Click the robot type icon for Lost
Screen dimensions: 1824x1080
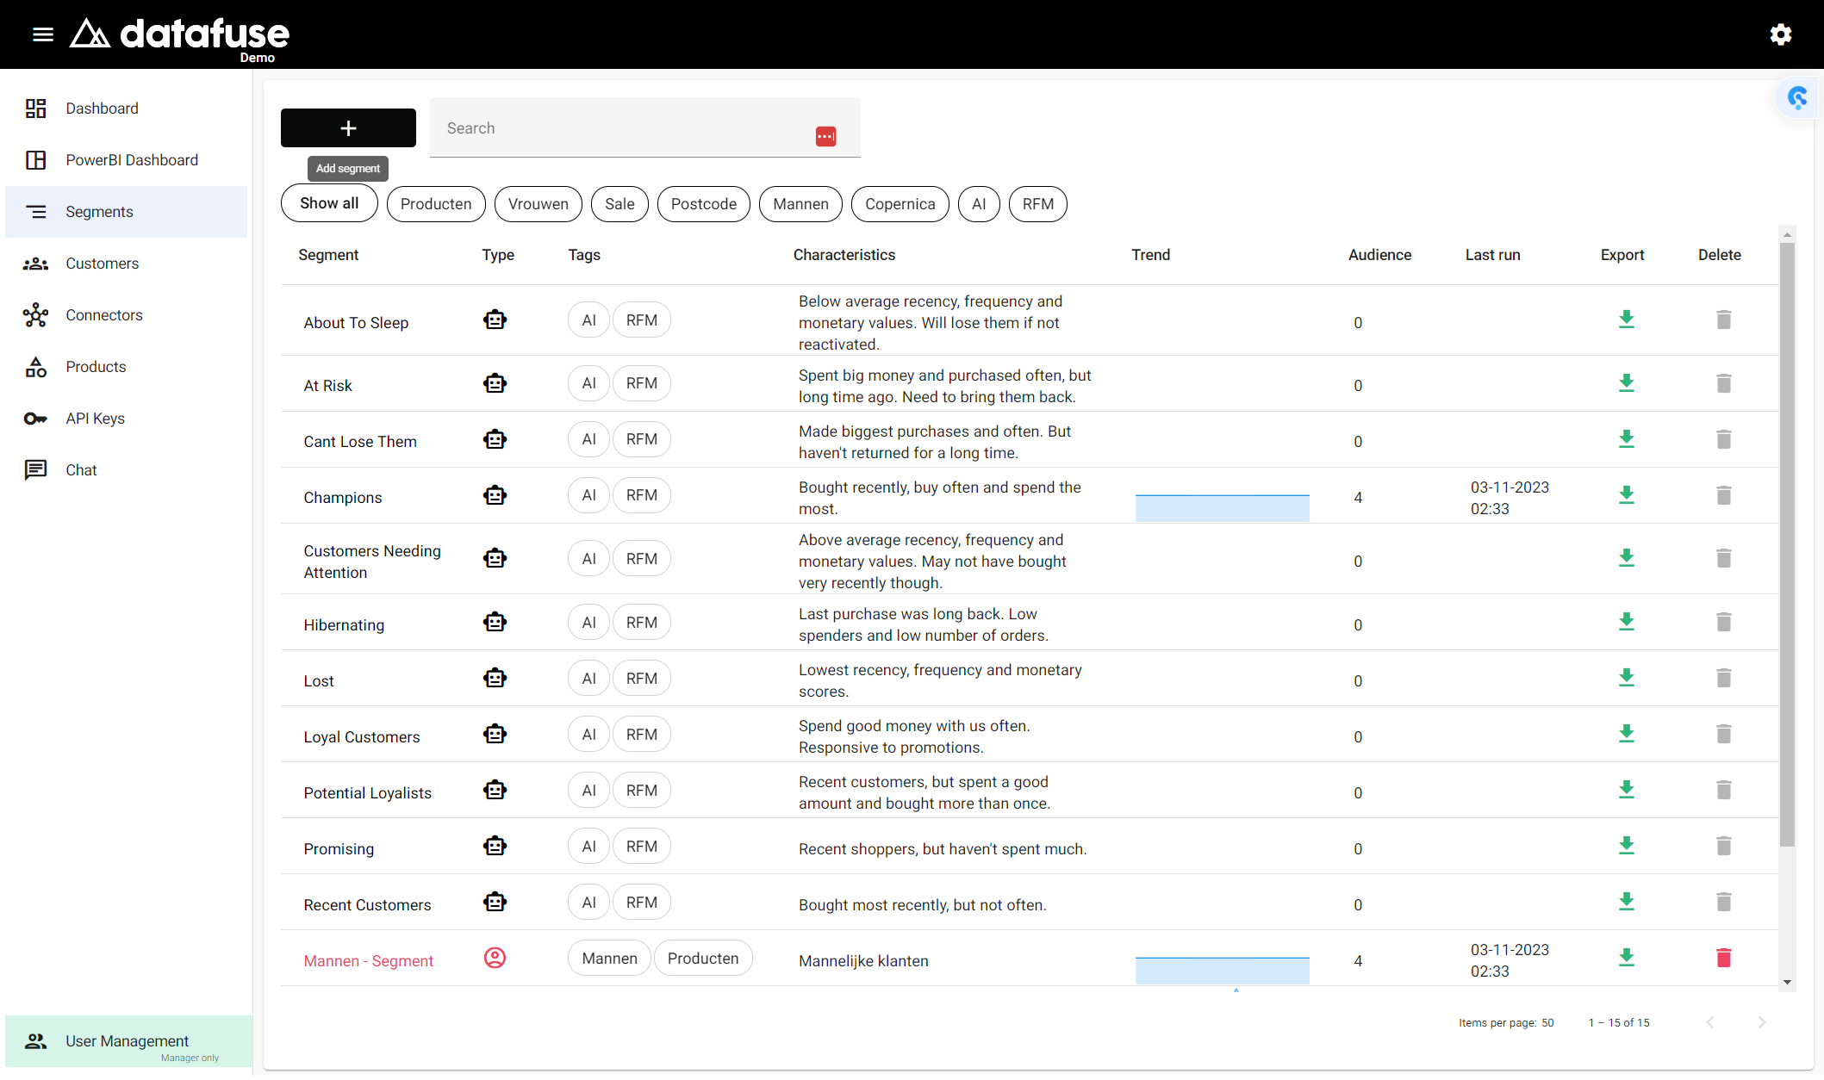[x=495, y=678]
